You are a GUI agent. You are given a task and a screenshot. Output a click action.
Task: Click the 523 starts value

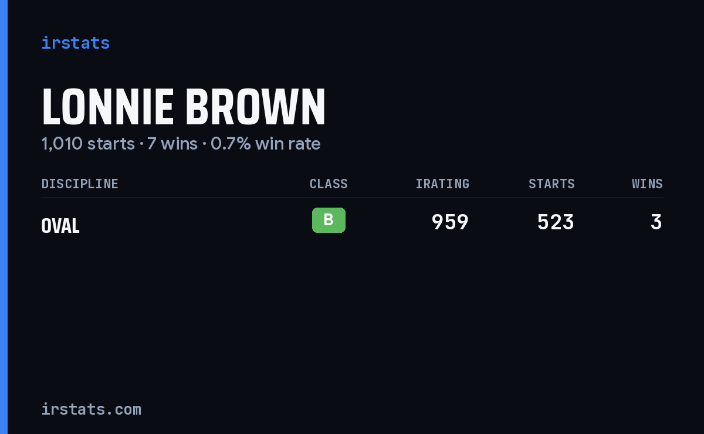coord(556,222)
